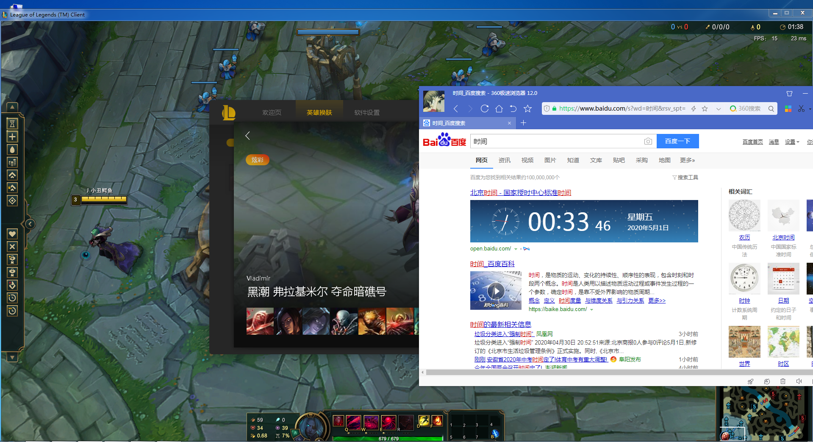The height and width of the screenshot is (442, 813).
Task: Click the undo closed tab icon
Action: 513,108
